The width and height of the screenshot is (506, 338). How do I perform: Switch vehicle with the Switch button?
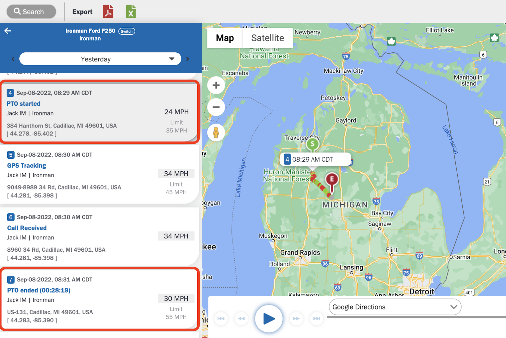pos(127,31)
